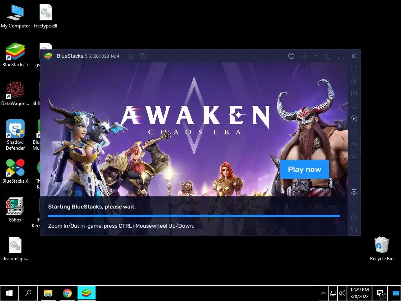Select freetype.dll file on desktop
401x301 pixels.
tap(45, 16)
